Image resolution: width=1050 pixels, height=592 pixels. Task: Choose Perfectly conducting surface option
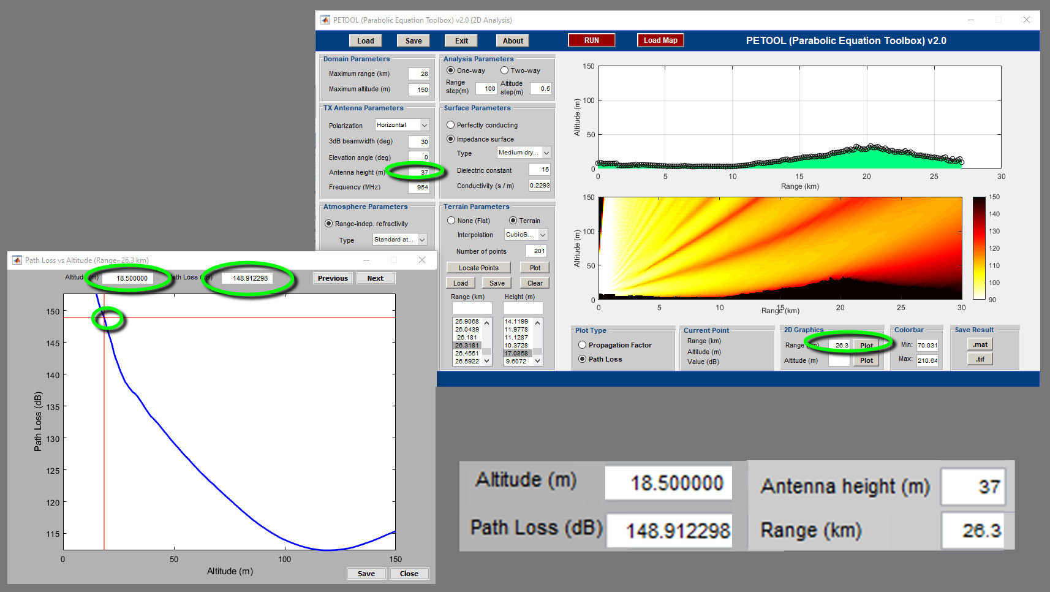(450, 125)
